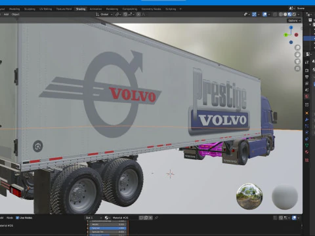
Task: Open the snapping options dropdown
Action: pyautogui.click(x=131, y=14)
